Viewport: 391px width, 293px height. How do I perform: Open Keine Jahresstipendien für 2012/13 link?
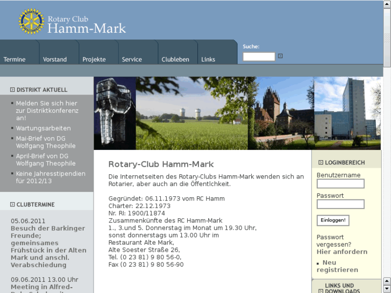51,177
